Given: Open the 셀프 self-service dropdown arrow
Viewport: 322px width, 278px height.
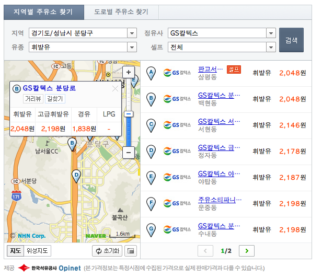Looking at the screenshot, I should click(x=271, y=47).
